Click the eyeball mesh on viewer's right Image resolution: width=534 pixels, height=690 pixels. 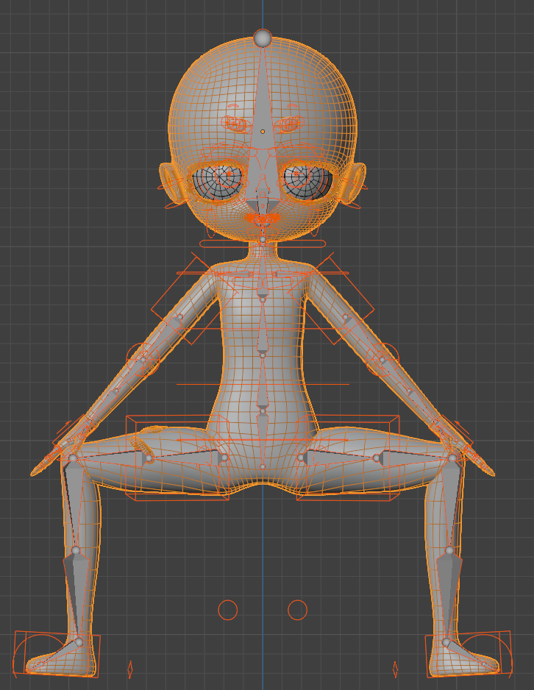308,182
